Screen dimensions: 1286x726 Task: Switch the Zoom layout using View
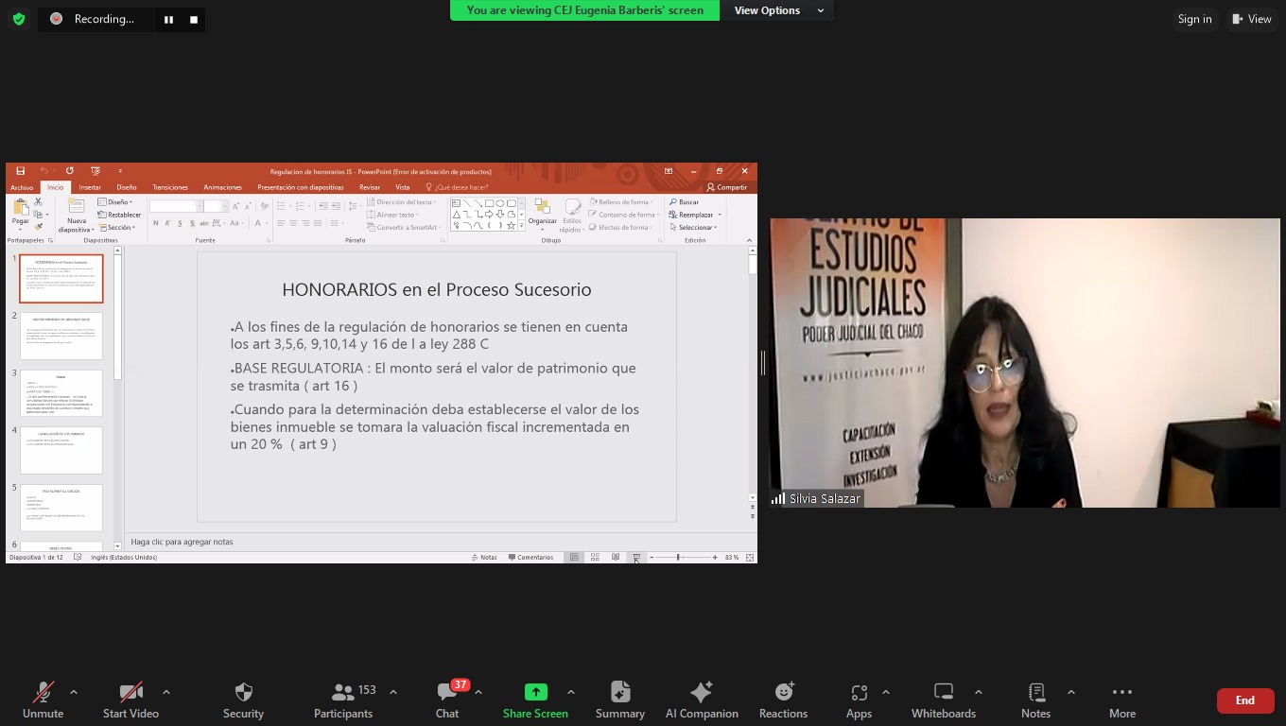coord(1252,19)
